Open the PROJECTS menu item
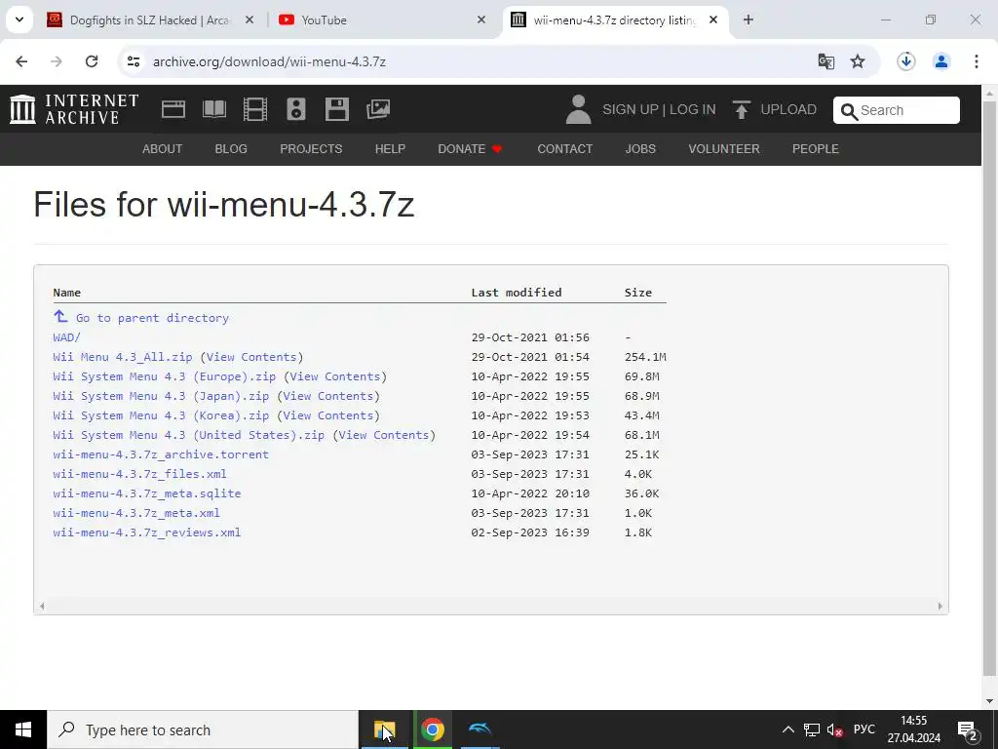This screenshot has width=998, height=749. 311,149
